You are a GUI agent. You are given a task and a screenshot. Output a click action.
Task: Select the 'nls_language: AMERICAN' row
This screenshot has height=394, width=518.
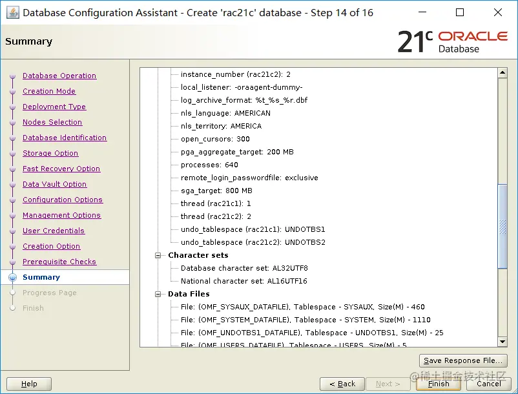coord(225,113)
